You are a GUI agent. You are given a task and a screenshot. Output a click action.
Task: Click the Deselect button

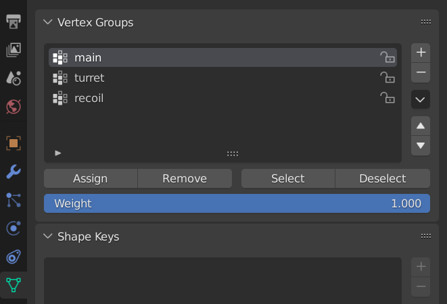pyautogui.click(x=383, y=178)
